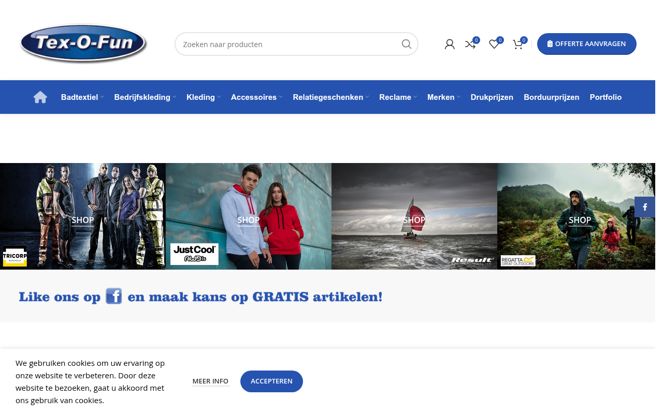
Task: Click the JustCool AWDis logo
Action: [194, 254]
